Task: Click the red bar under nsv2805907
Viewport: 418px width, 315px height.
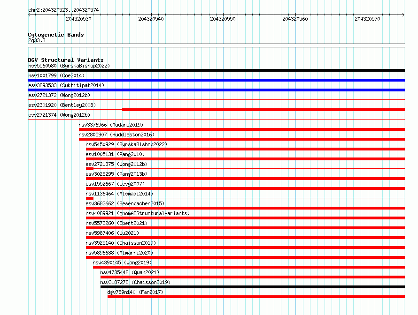Action: coord(242,139)
